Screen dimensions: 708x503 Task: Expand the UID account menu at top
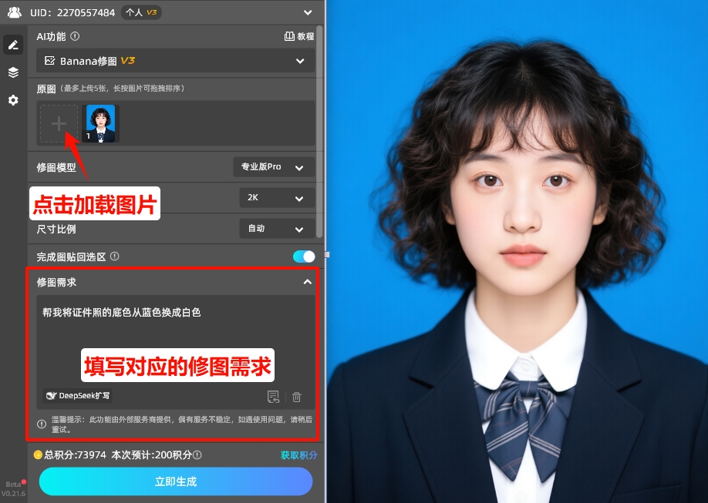(307, 12)
